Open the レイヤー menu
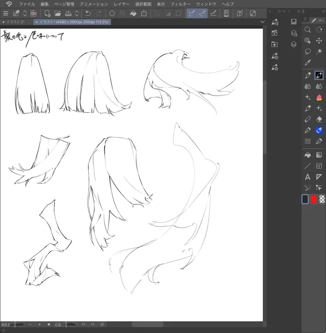This screenshot has width=326, height=333. pyautogui.click(x=122, y=4)
